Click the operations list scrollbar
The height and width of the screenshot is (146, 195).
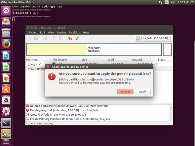click(x=172, y=113)
